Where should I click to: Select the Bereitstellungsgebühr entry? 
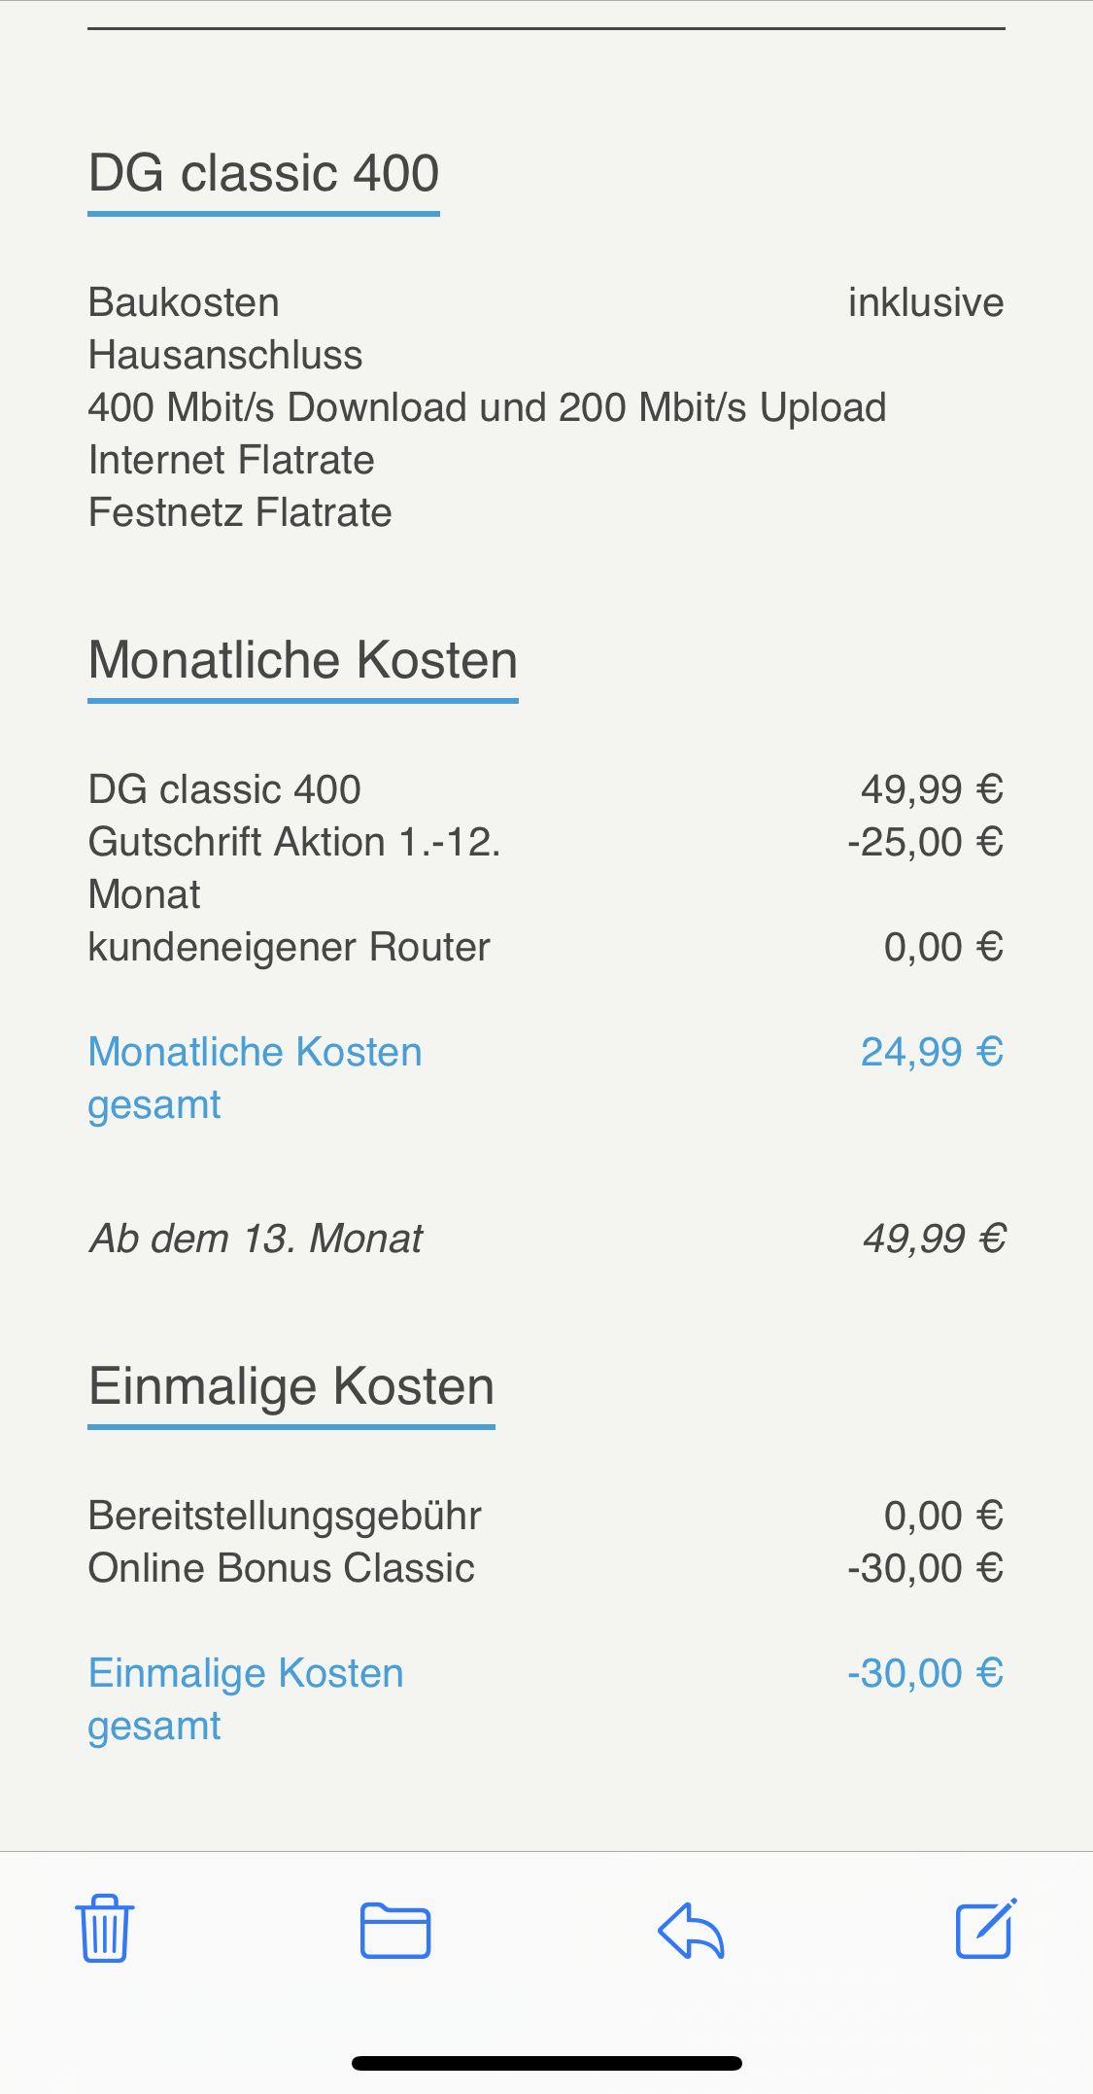pyautogui.click(x=285, y=1516)
